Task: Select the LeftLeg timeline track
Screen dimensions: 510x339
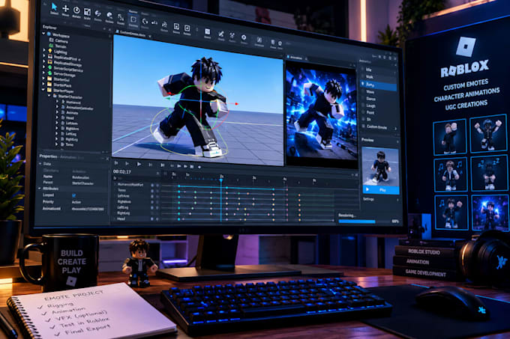Action: (x=123, y=207)
